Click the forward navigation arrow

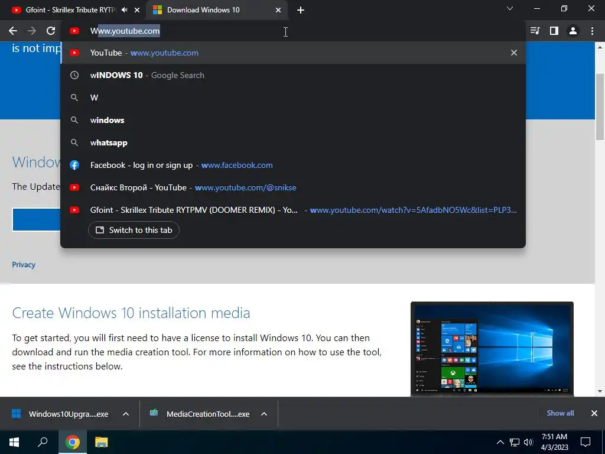32,31
